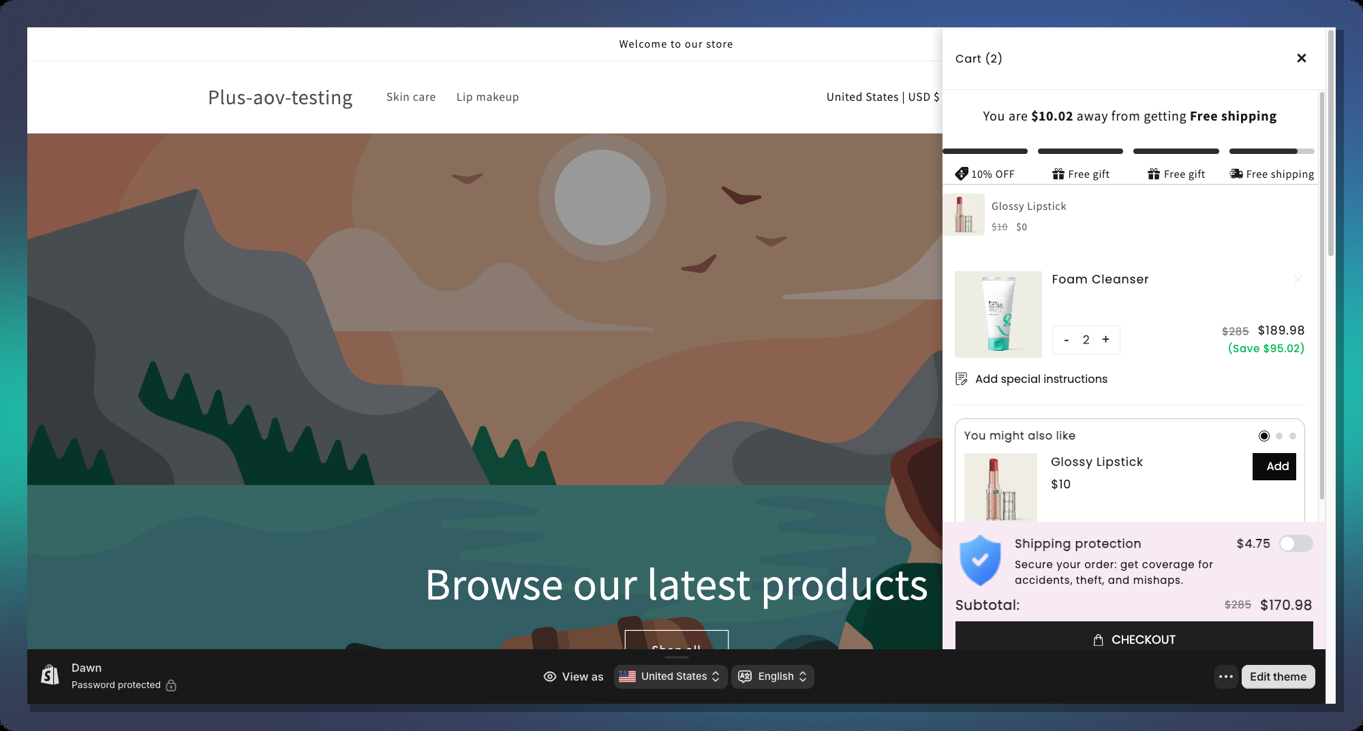1363x731 pixels.
Task: Open the United States preview country dropdown
Action: [x=670, y=676]
